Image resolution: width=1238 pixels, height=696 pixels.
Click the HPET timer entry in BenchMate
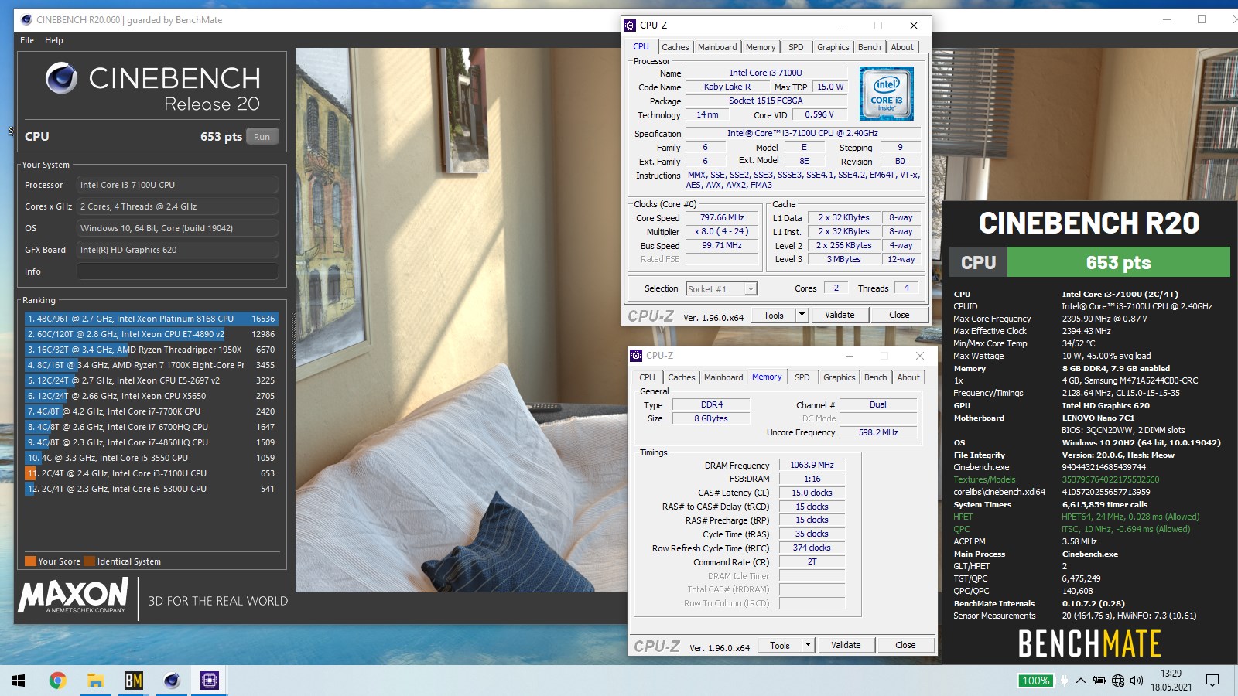[x=1076, y=517]
